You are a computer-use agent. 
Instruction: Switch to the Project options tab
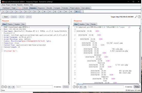tap(75, 8)
